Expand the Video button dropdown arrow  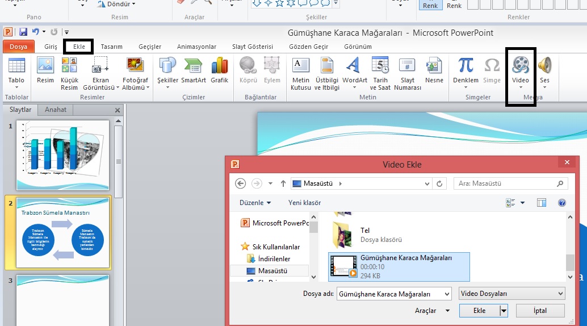click(x=521, y=87)
